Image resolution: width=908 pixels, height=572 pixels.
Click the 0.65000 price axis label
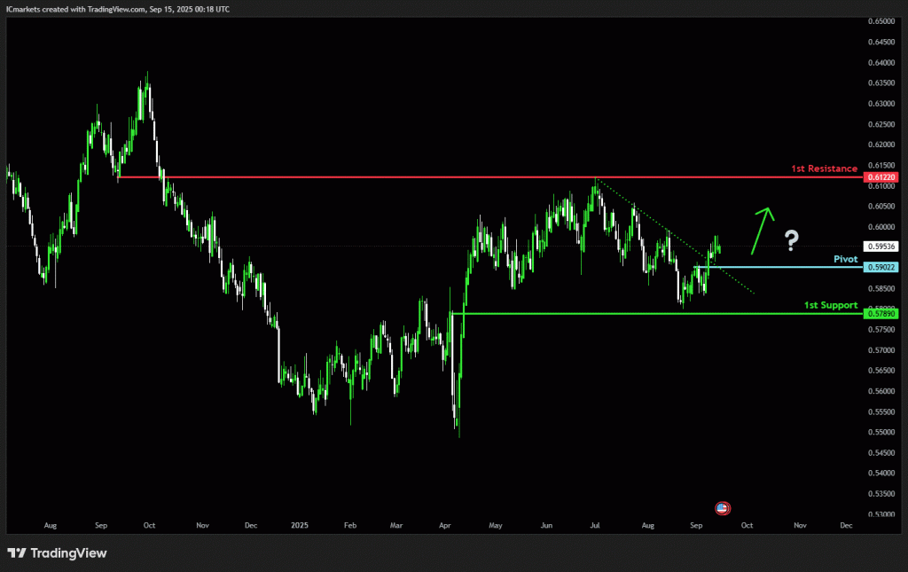click(x=881, y=21)
